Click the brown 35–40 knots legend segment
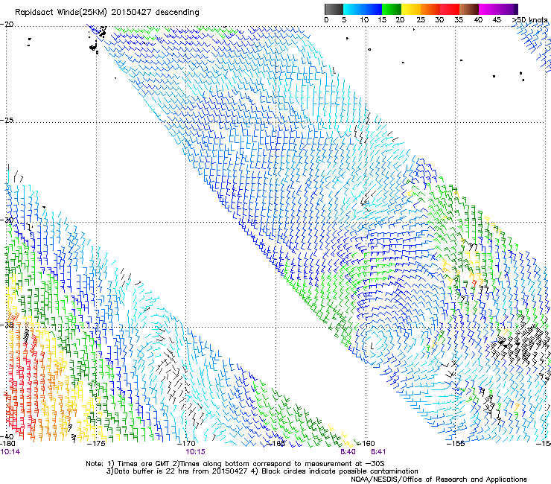This screenshot has height=484, width=551. coord(469,9)
